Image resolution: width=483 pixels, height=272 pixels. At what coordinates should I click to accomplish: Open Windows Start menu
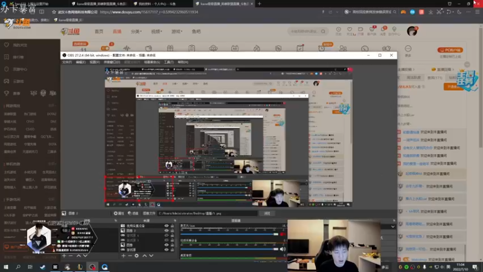pos(6,267)
